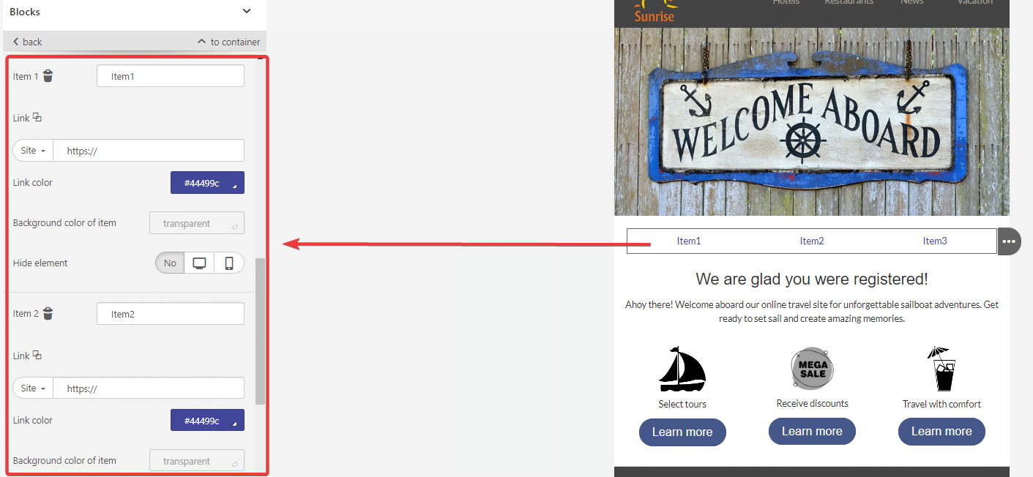Hide element on mobile via phone icon
1033x477 pixels.
coord(229,263)
